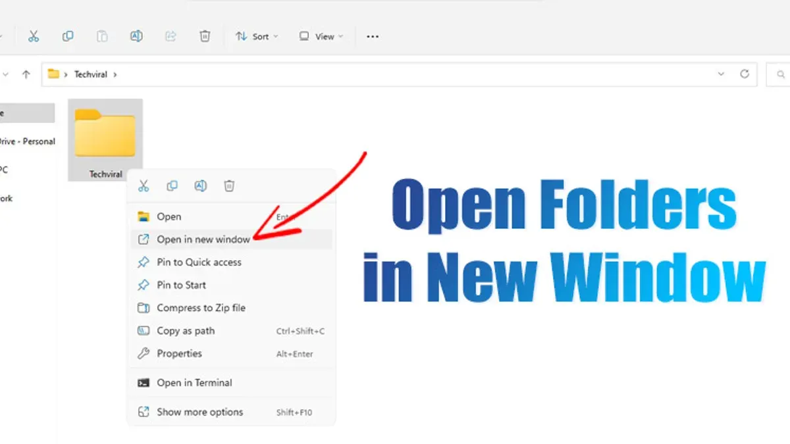Viewport: 790px width, 444px height.
Task: Click the Rename icon in the top toolbar
Action: click(136, 37)
